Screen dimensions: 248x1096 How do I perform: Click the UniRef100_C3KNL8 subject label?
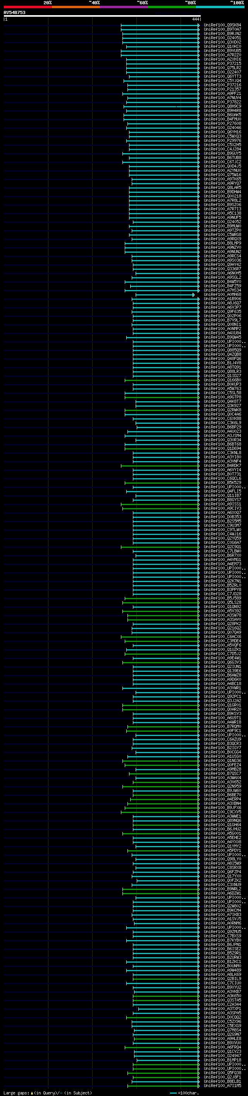tap(222, 453)
